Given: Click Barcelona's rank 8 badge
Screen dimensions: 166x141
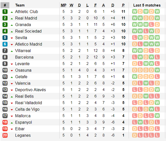Looking at the screenshot, I should [x=5, y=57].
